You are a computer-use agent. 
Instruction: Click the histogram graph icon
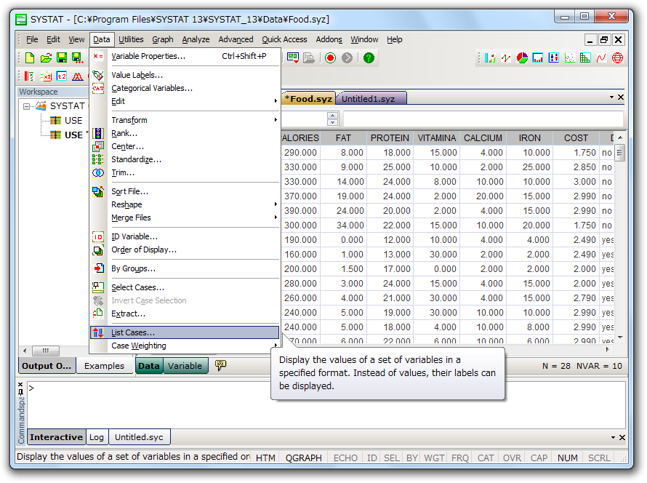[x=538, y=58]
